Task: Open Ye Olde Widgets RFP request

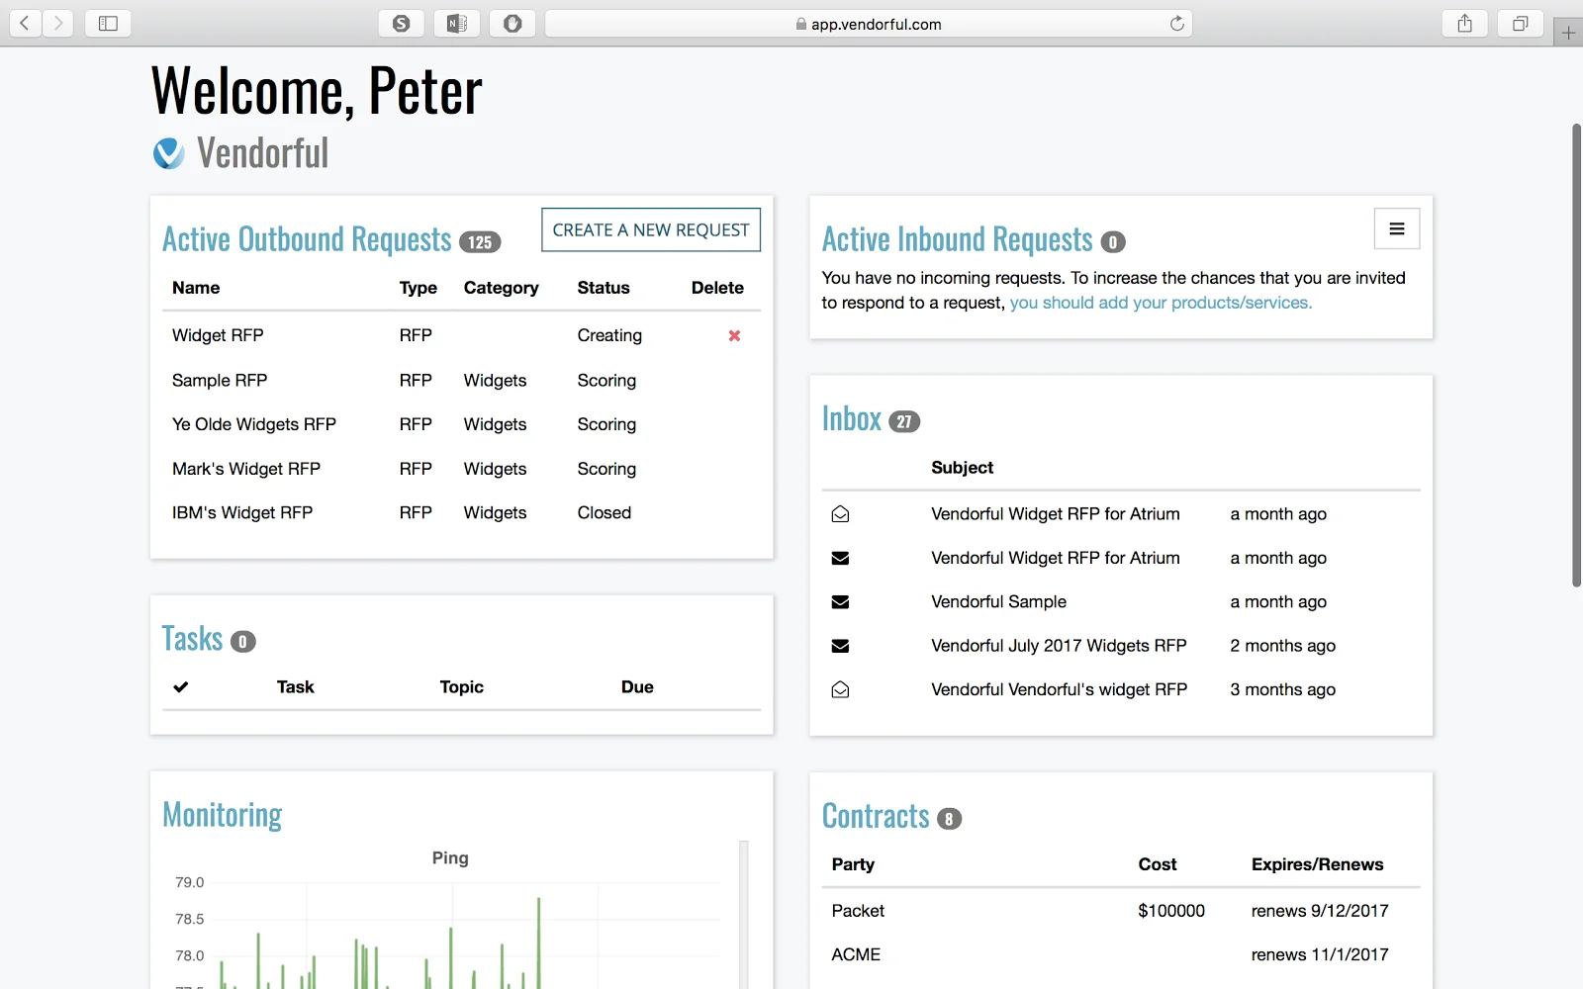Action: pos(254,424)
